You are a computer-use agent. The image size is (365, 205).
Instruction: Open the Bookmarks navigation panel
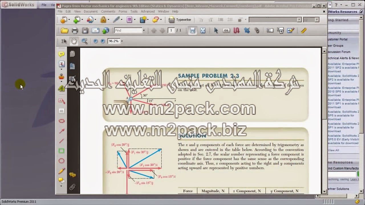[72, 66]
